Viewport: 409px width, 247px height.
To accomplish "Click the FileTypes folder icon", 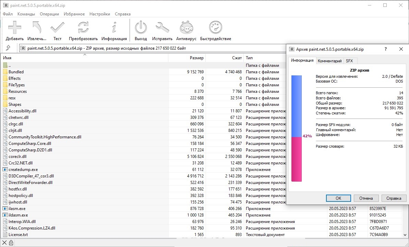I will [x=5, y=85].
